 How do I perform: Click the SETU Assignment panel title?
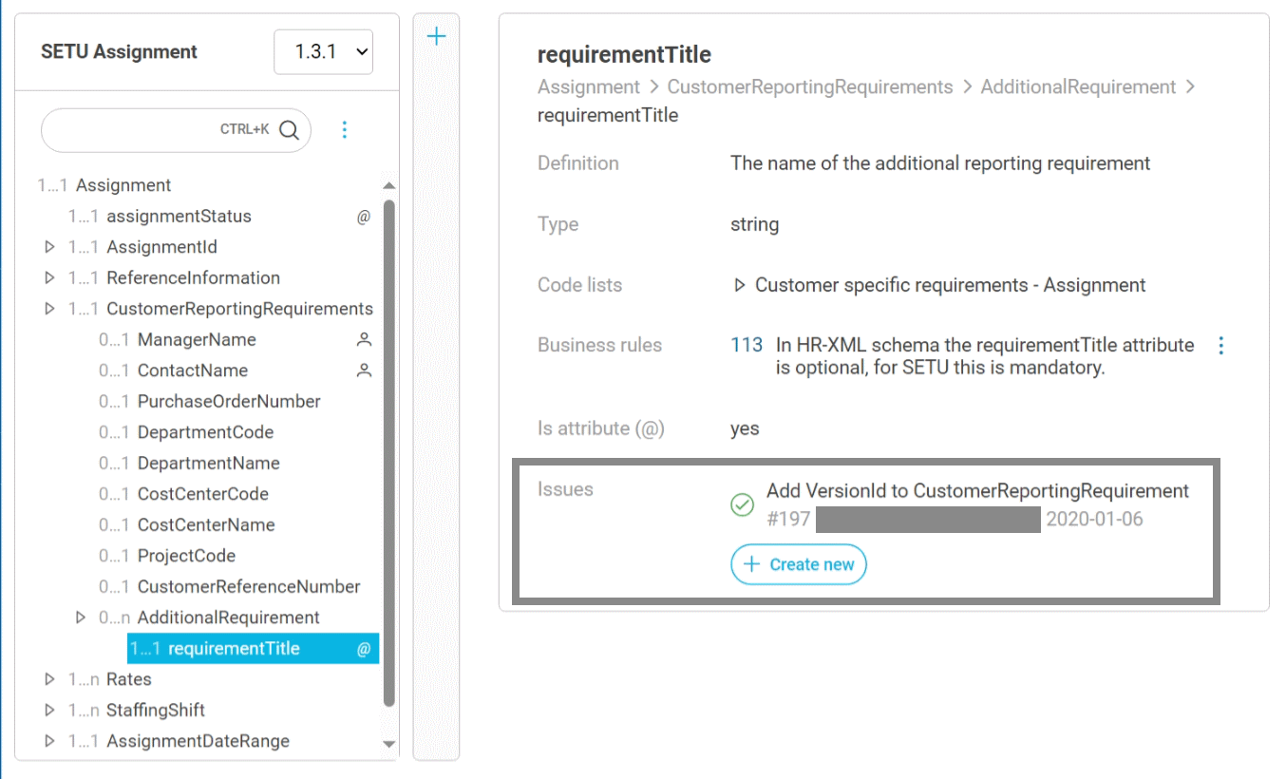coord(120,51)
